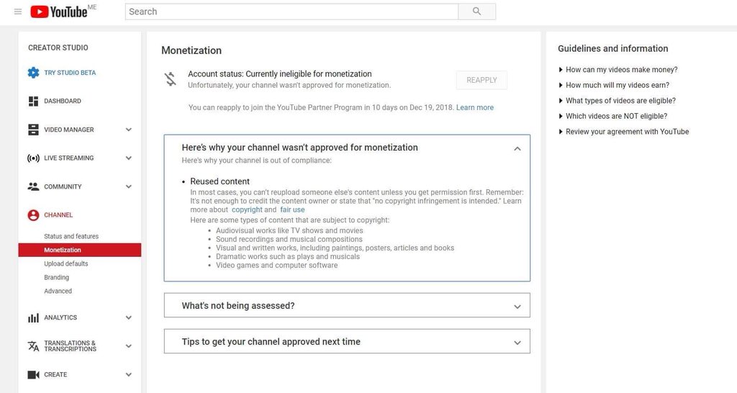Open Analytics menu item
The image size is (737, 393).
coord(60,318)
